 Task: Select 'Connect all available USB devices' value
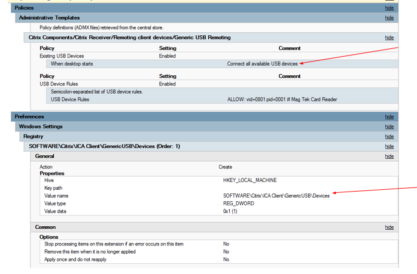[262, 64]
